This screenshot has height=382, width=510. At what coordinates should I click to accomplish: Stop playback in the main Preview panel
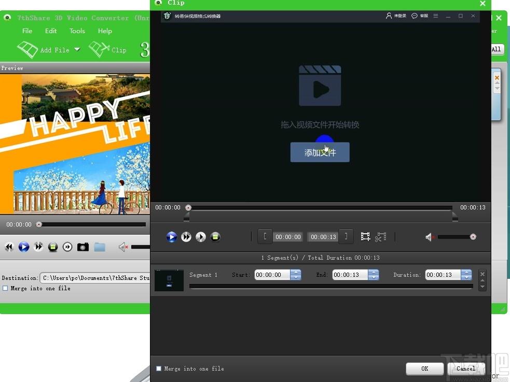(x=53, y=247)
